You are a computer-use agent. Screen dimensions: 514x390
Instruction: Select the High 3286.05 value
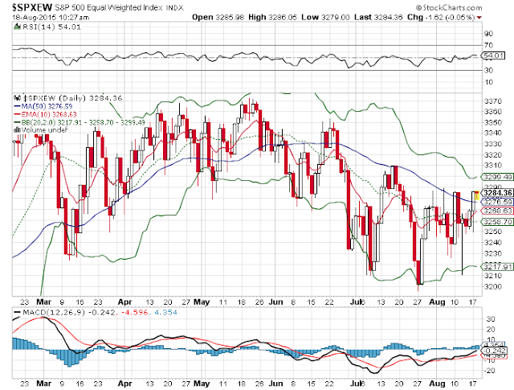pyautogui.click(x=272, y=17)
